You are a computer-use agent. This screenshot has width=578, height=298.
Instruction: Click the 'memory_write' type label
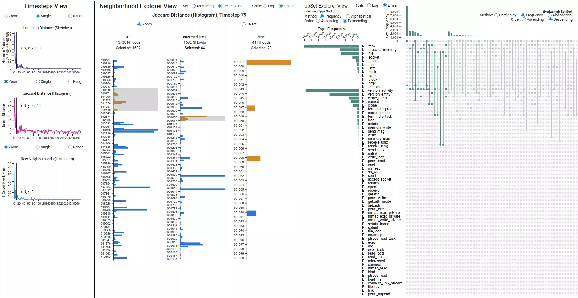(379, 127)
